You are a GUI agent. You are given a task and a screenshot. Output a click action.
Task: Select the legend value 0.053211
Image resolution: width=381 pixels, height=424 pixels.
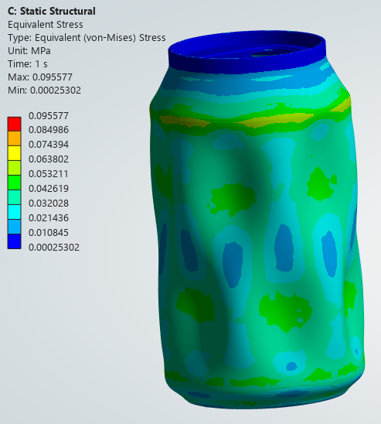click(49, 174)
